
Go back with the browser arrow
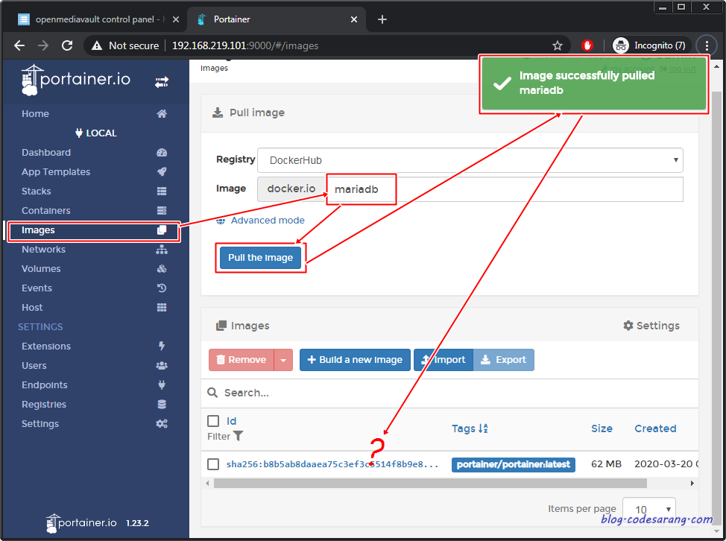[19, 45]
